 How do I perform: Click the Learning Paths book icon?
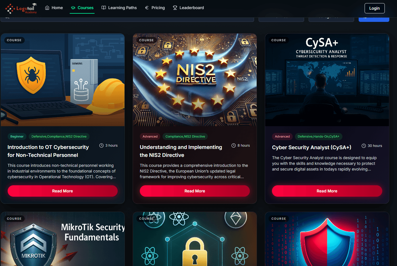click(x=104, y=8)
